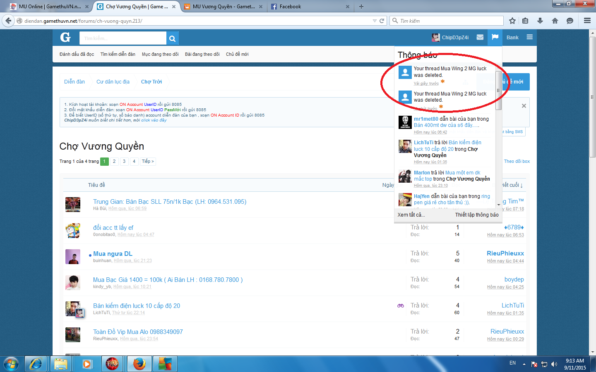Click 'Xem tất cả...' in notifications
Image resolution: width=596 pixels, height=372 pixels.
[x=411, y=215]
